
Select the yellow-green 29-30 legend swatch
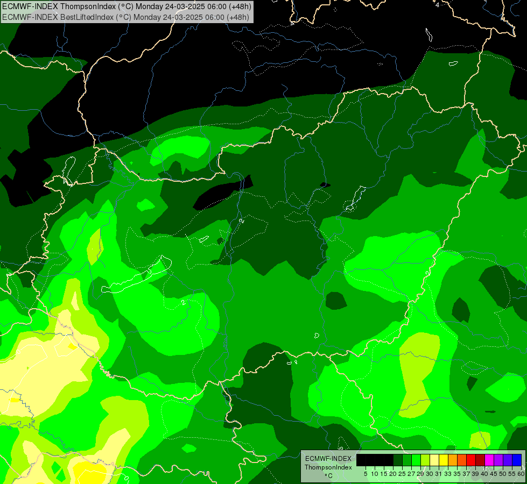(425, 460)
